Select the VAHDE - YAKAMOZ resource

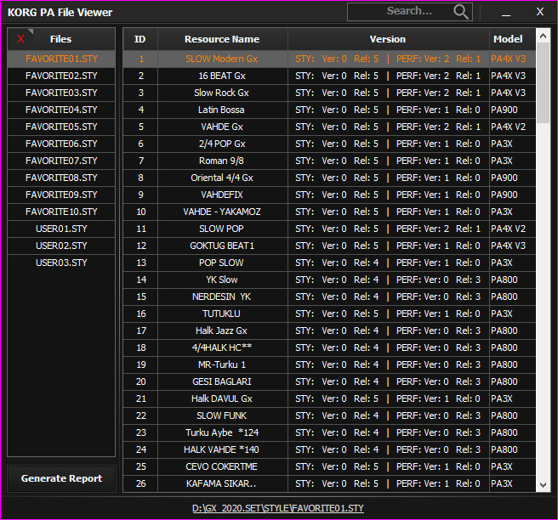222,212
